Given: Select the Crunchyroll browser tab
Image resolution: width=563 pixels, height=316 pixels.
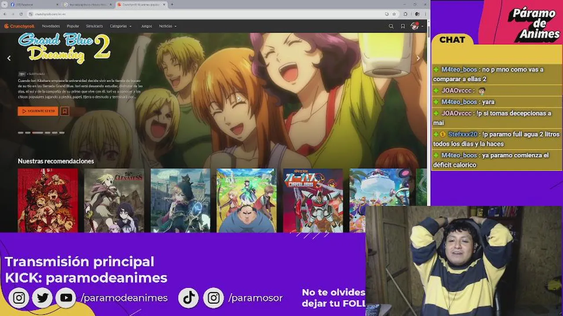Looking at the screenshot, I should coord(142,4).
